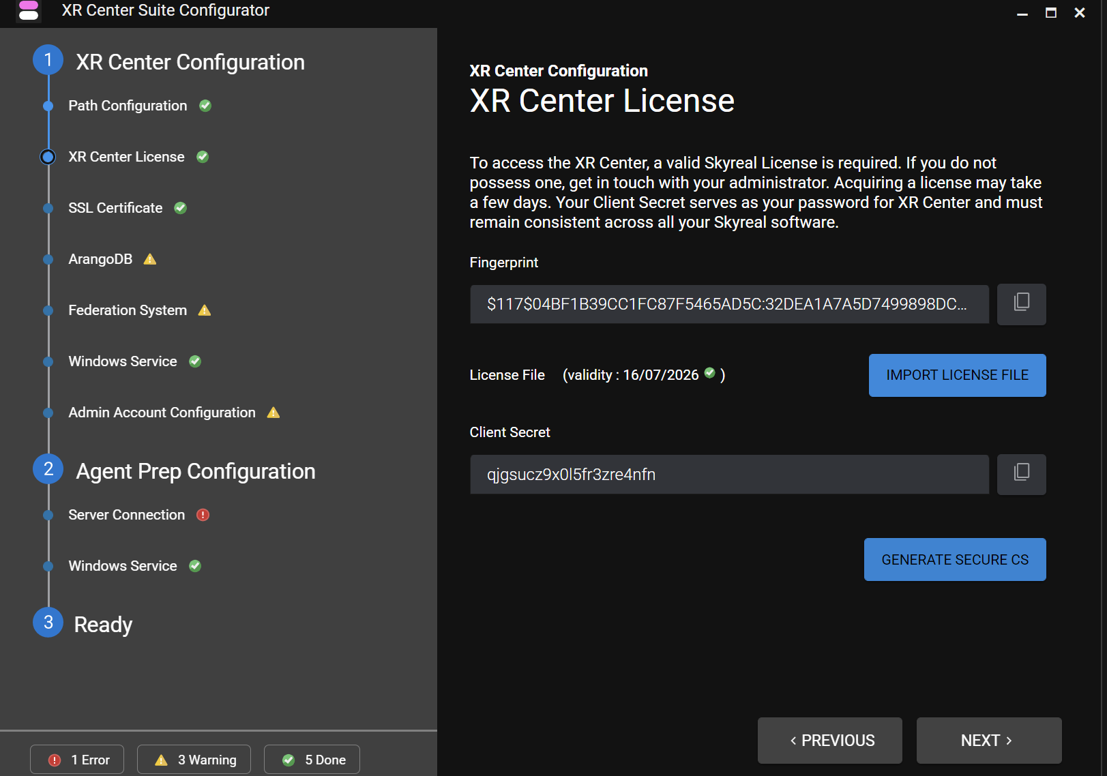Go to Windows Service under XR Center
The height and width of the screenshot is (776, 1107).
(123, 361)
